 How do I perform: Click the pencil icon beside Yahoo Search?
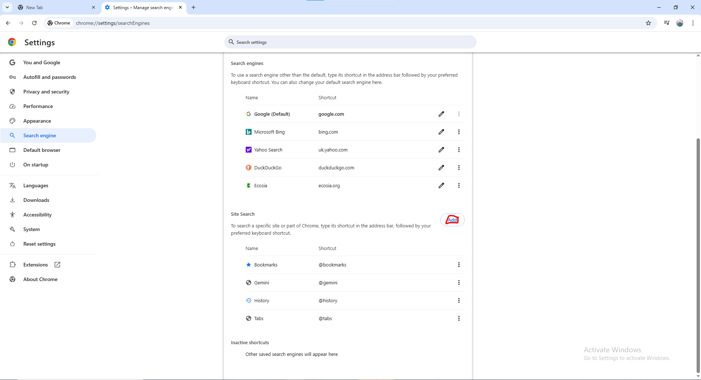441,150
